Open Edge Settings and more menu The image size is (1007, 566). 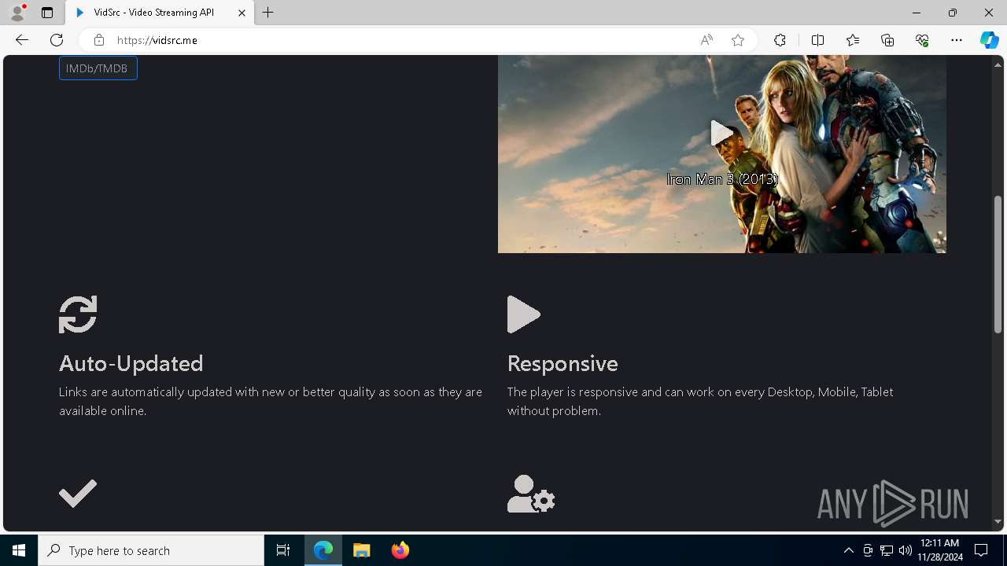(957, 40)
